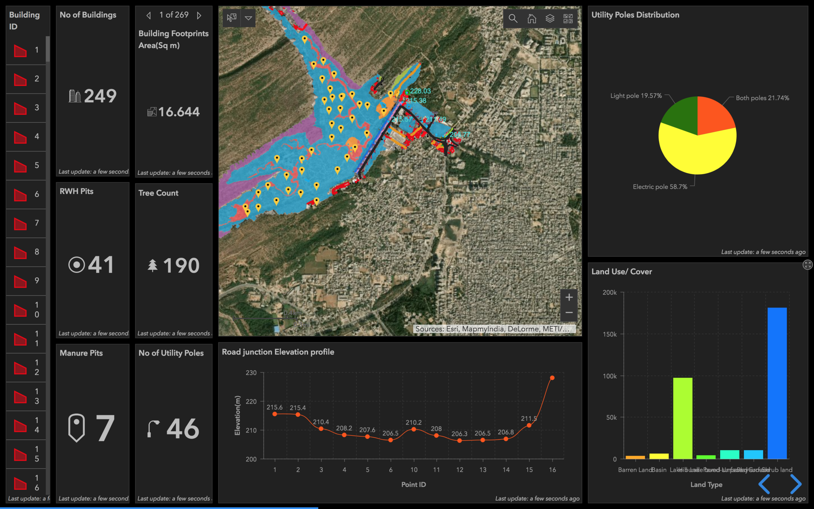Open the basemap gallery grid icon

pyautogui.click(x=568, y=18)
